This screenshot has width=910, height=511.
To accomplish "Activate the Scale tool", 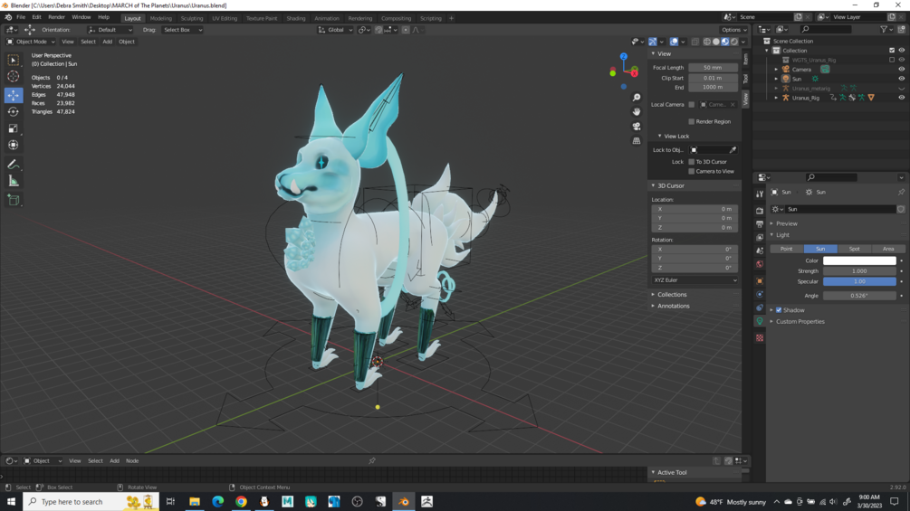I will click(14, 128).
